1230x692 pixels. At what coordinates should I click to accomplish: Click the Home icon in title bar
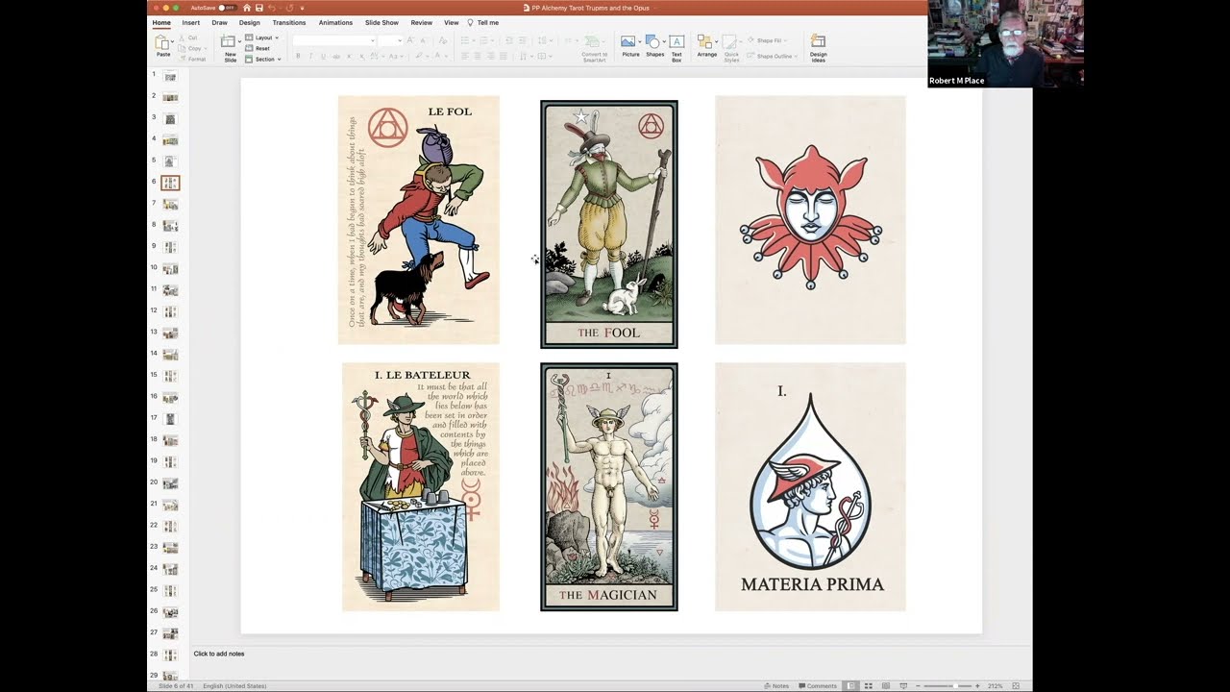click(x=247, y=8)
